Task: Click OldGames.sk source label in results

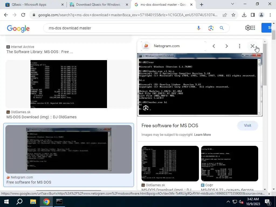Action: [x=20, y=112]
